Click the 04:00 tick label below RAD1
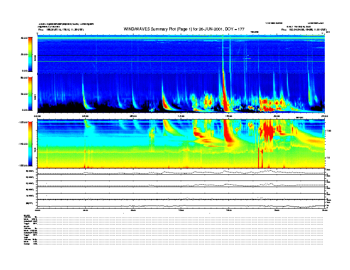Viewport: 350px width, 270px height. point(85,116)
